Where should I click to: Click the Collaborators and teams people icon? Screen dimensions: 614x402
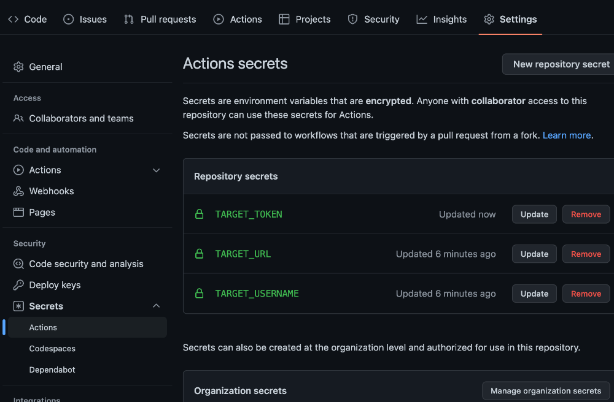click(18, 118)
